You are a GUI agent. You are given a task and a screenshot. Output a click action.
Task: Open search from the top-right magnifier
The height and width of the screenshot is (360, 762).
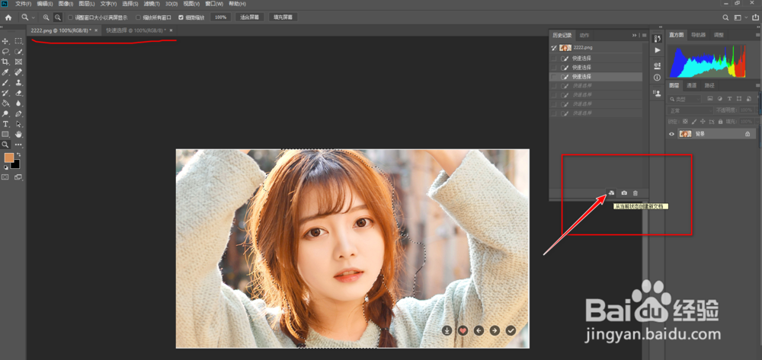725,18
